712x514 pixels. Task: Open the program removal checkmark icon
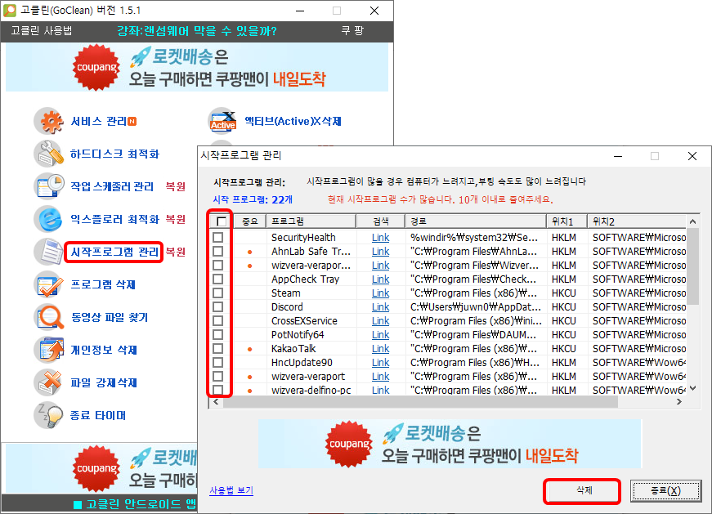pyautogui.click(x=48, y=284)
